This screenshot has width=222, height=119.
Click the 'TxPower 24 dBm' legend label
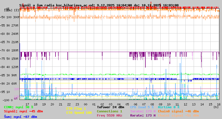[x=110, y=107]
